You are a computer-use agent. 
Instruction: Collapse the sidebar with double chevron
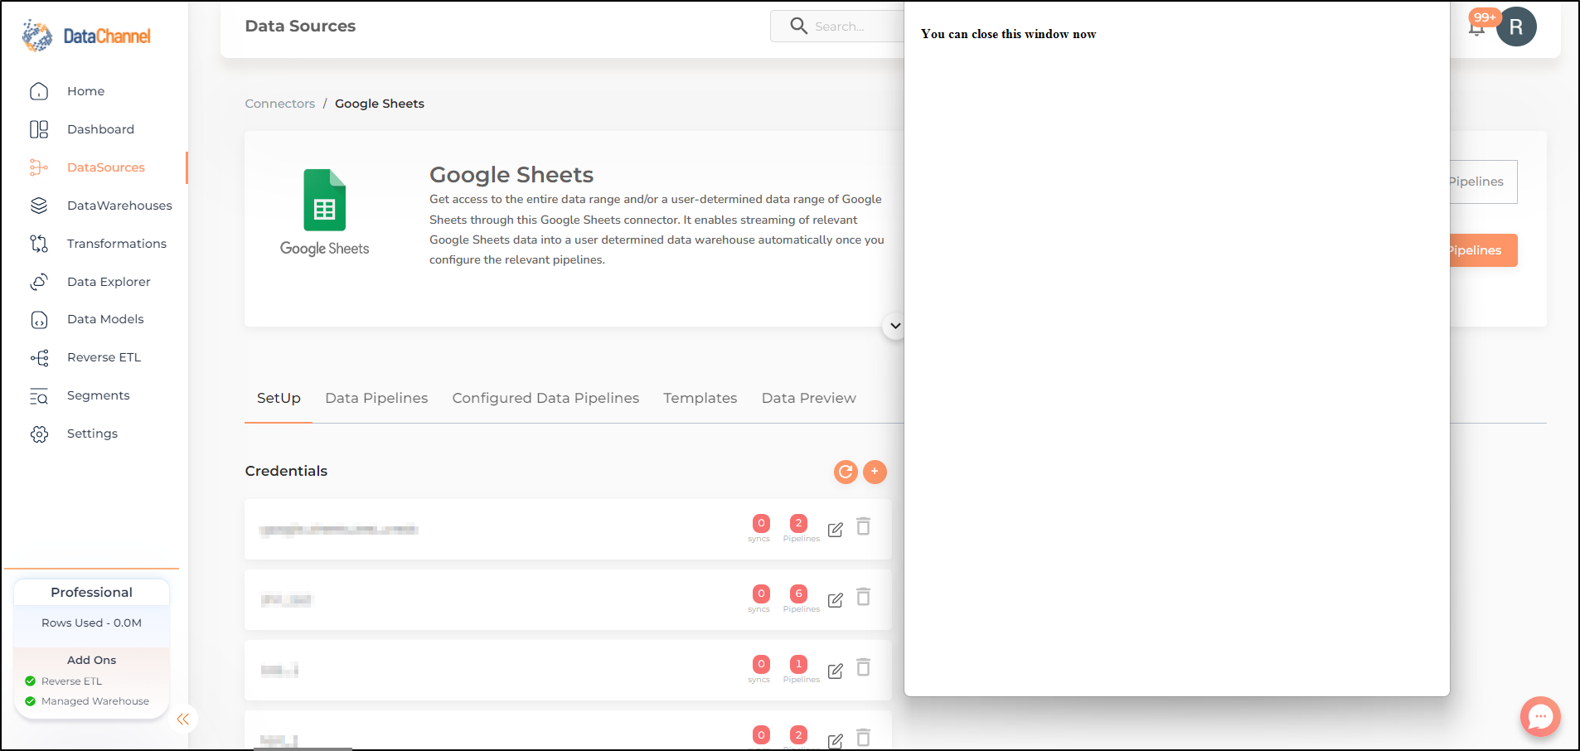coord(183,719)
